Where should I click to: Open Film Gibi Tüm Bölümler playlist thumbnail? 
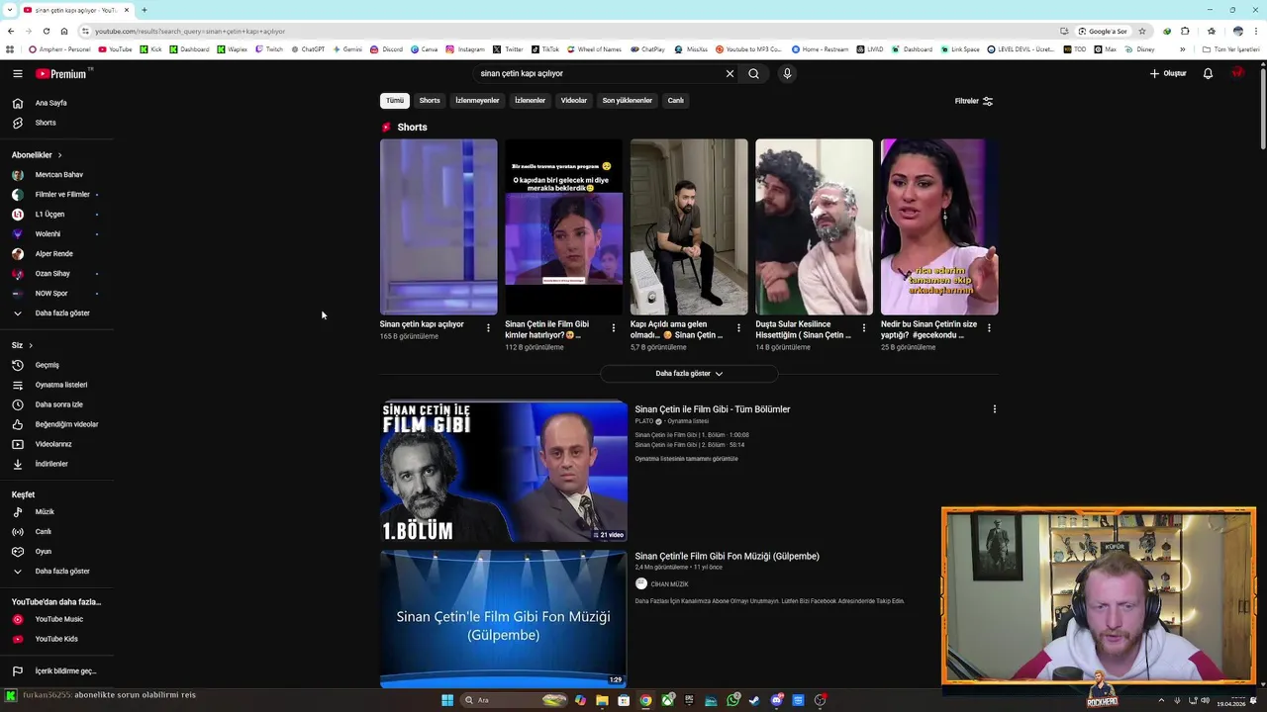(x=504, y=471)
